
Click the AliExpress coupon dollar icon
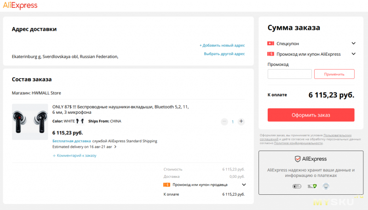(x=270, y=54)
